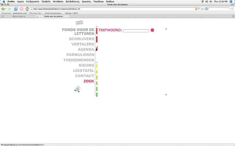
Task: Open the address bar history dropdown arrow
Action: [x=199, y=9]
